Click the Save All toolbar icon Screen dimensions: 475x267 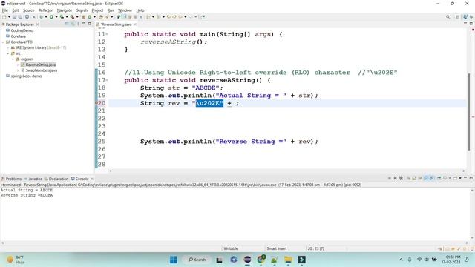pos(20,17)
